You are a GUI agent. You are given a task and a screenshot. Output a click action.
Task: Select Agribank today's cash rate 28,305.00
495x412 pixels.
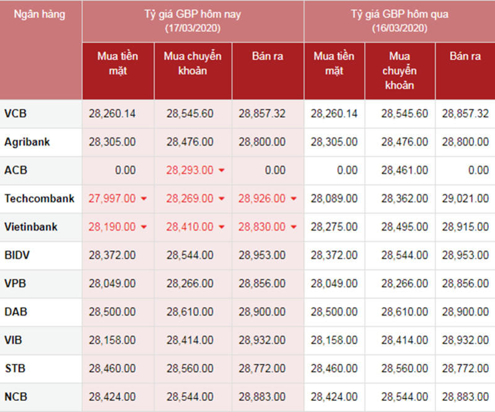[112, 142]
